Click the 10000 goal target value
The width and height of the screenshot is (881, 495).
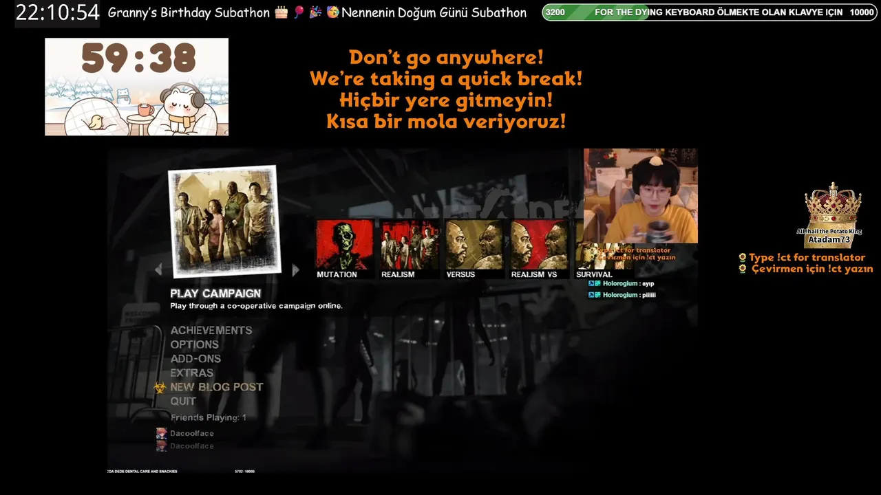(x=862, y=12)
